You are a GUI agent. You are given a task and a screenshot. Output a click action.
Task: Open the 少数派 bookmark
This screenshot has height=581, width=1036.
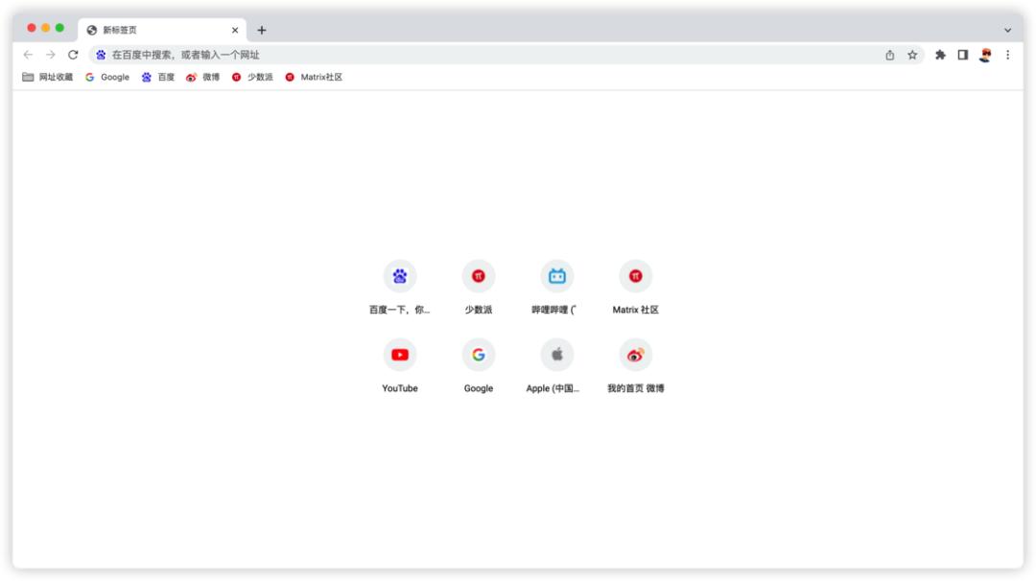point(252,78)
